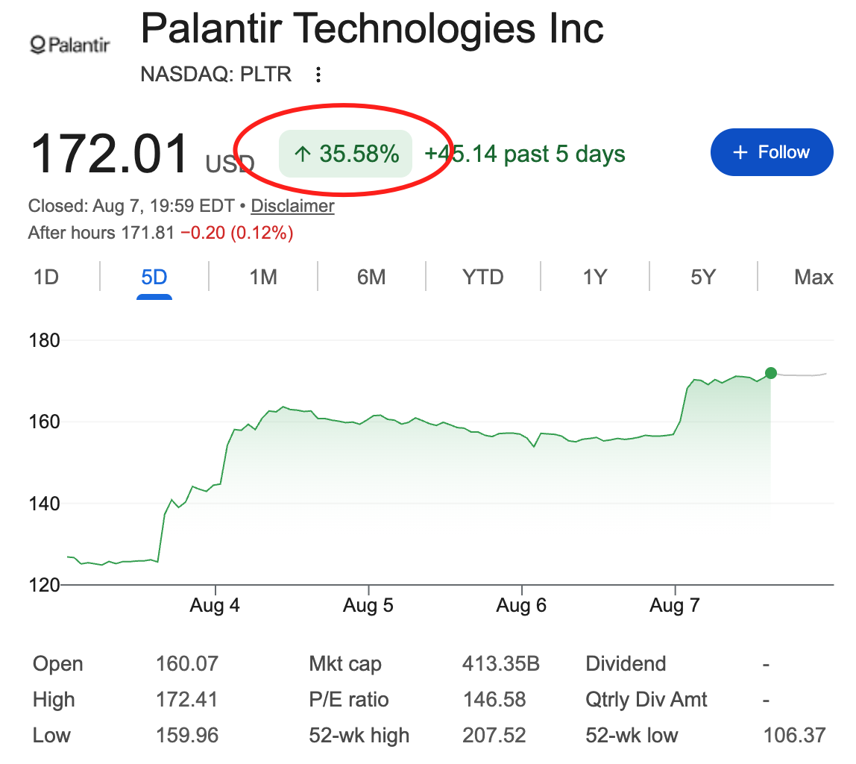Select the 1Y chart range

pos(594,278)
